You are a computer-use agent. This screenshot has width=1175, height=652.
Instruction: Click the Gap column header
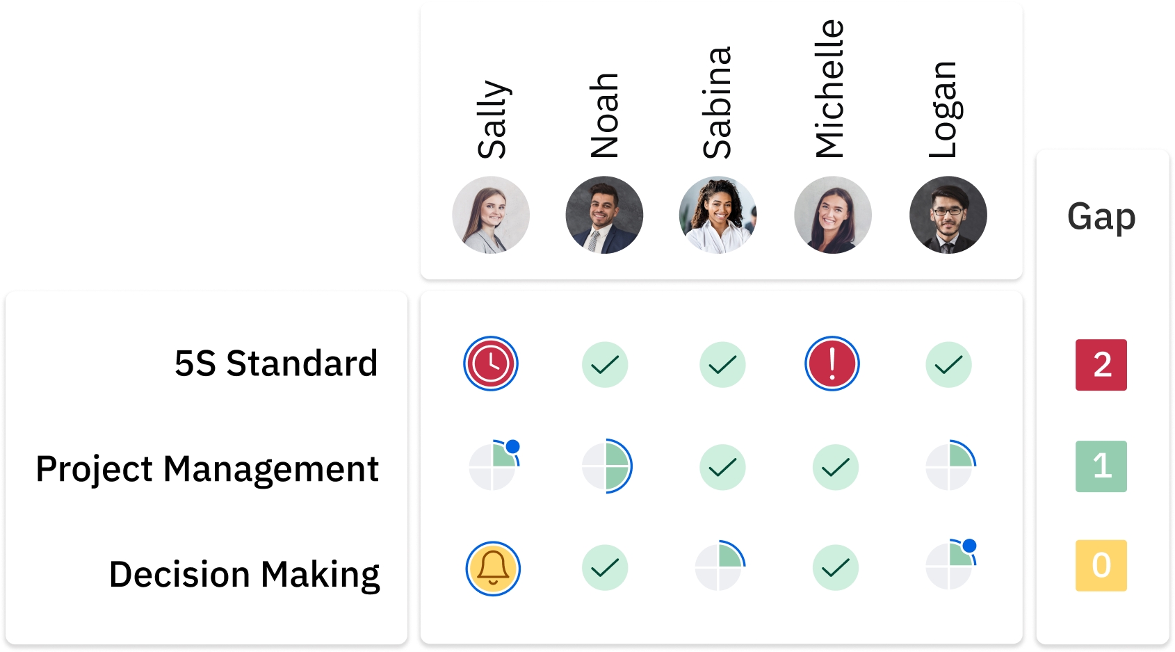[x=1101, y=216]
